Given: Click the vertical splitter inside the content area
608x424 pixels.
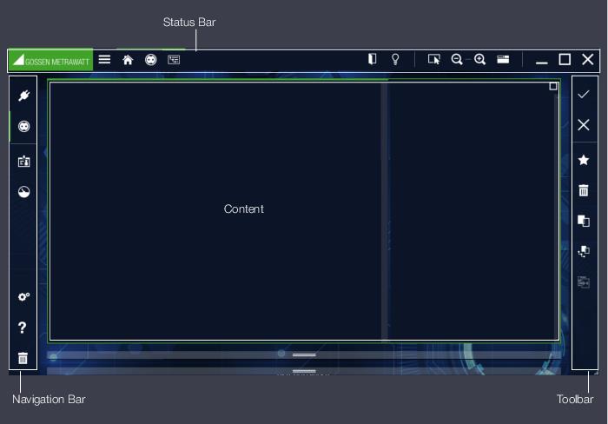Looking at the screenshot, I should coord(384,211).
